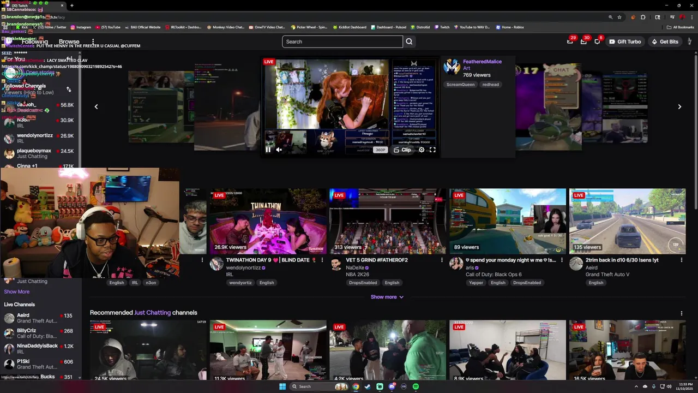This screenshot has height=393, width=698.
Task: Open the FeatheredMalice channel link
Action: (482, 62)
